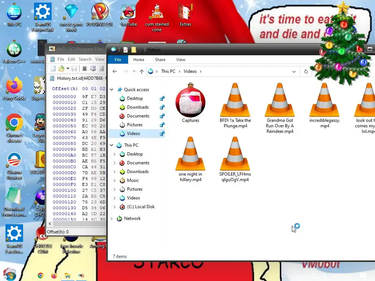Screen dimensions: 375x281
Task: Click File Explorer icon in taskbar
Action: coord(67,276)
